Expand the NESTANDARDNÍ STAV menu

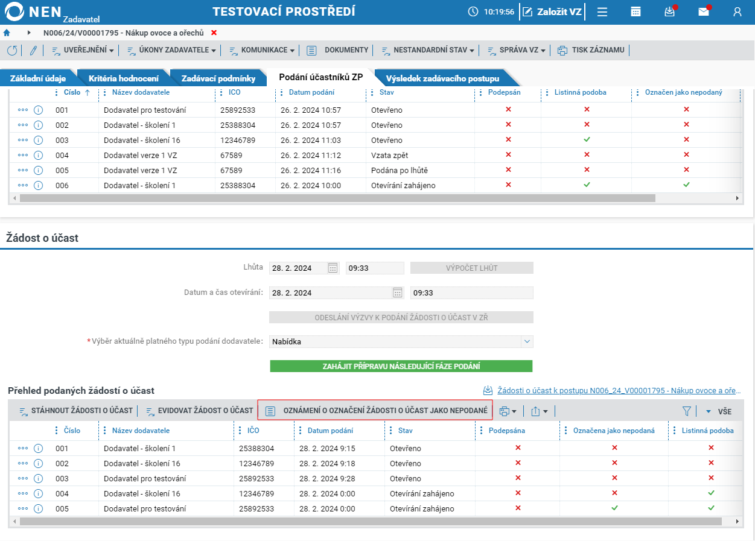coord(428,50)
